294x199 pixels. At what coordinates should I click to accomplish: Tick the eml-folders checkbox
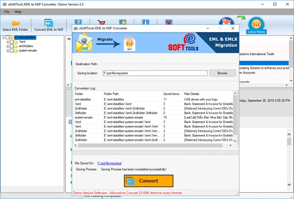tap(11, 46)
